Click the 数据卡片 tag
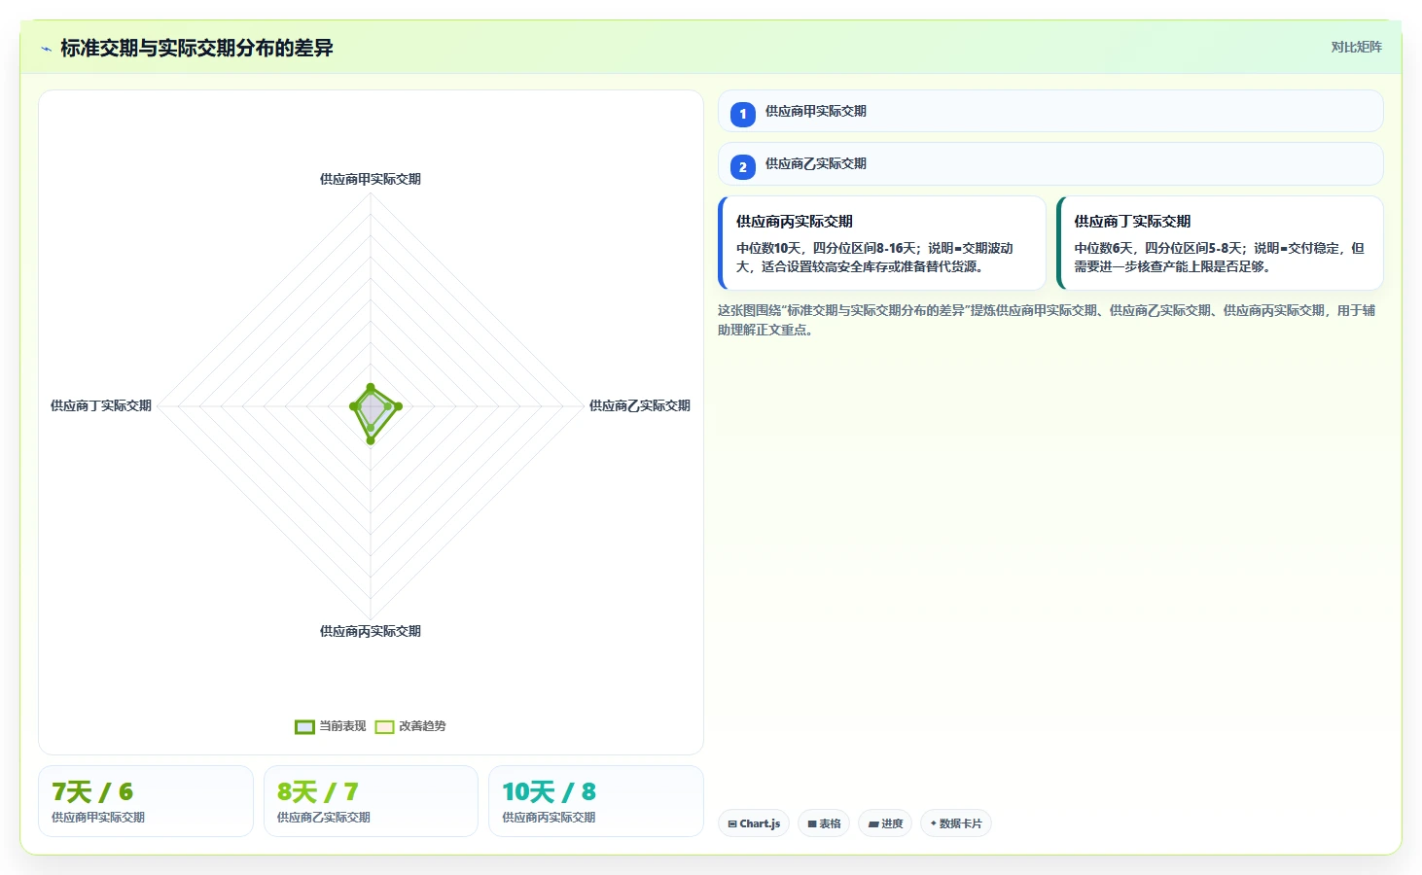 point(955,823)
